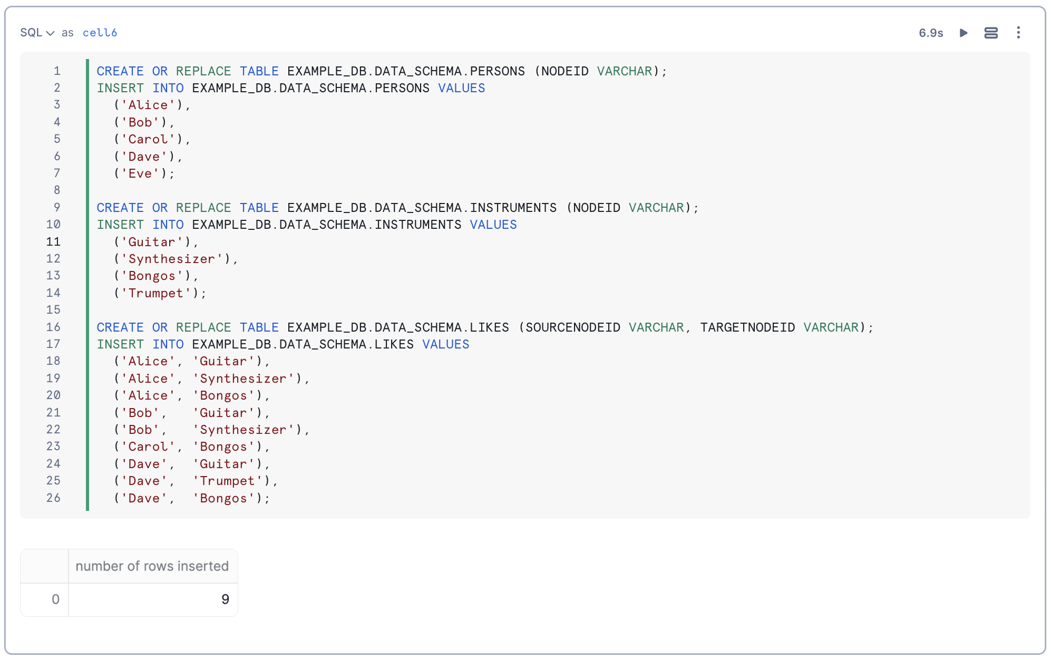The image size is (1051, 659).
Task: Select the result cell showing 9
Action: 153,599
